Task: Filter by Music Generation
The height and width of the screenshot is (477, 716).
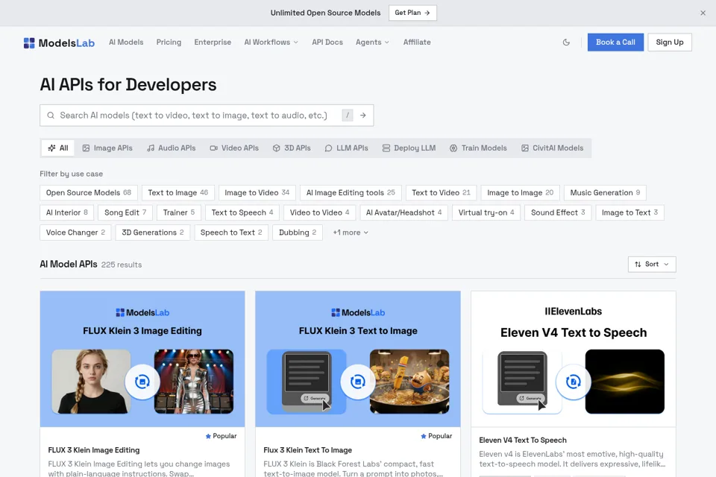Action: point(605,193)
